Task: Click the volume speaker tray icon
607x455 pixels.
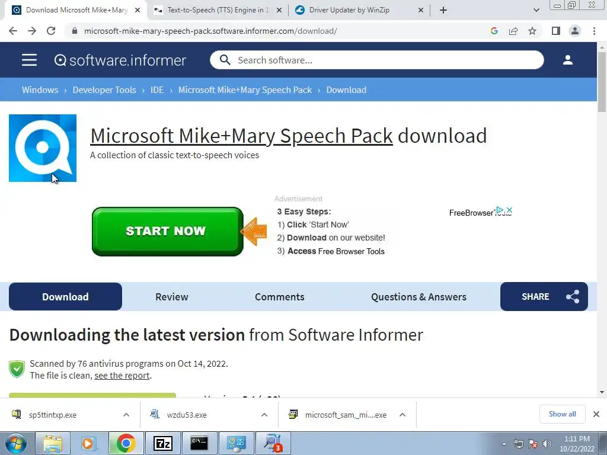Action: (547, 444)
